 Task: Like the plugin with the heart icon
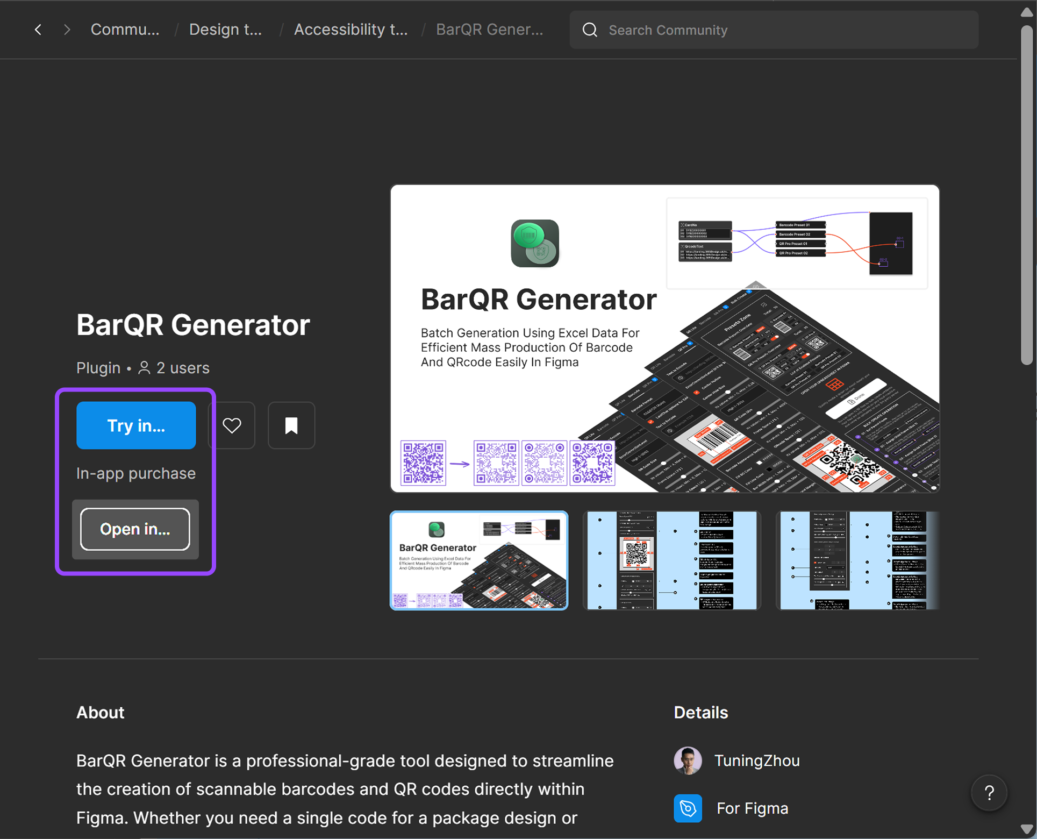(x=232, y=425)
